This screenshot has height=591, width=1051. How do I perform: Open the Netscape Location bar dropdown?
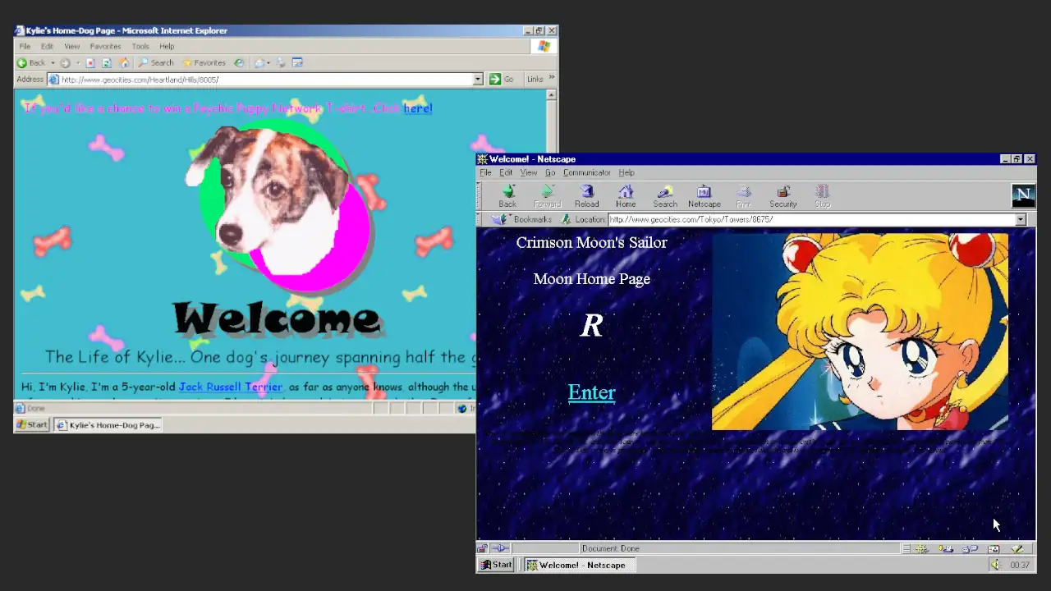(1021, 219)
